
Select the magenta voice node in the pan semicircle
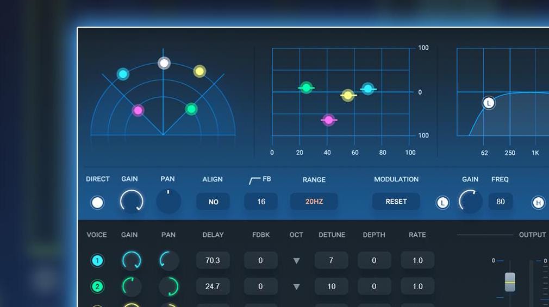pos(138,111)
